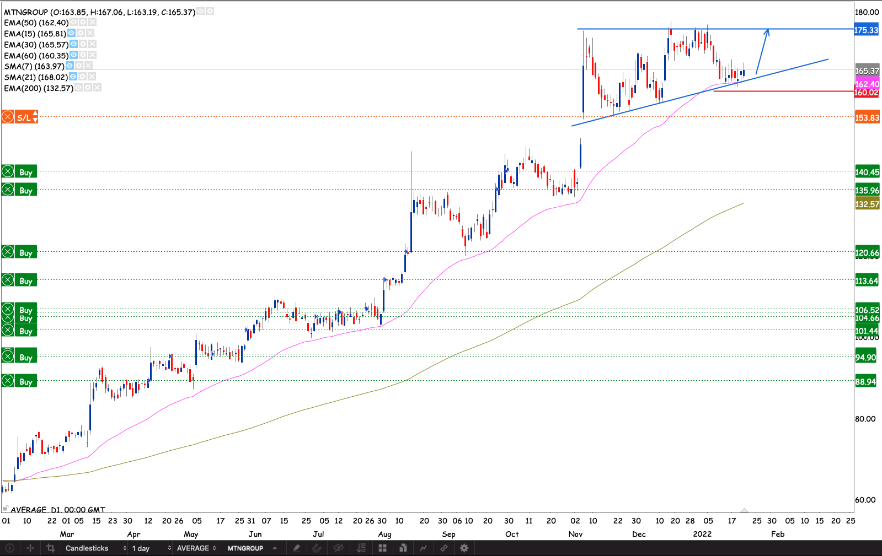This screenshot has width=882, height=556.
Task: Toggle visibility of EMA(15) indicator
Action: [71, 34]
